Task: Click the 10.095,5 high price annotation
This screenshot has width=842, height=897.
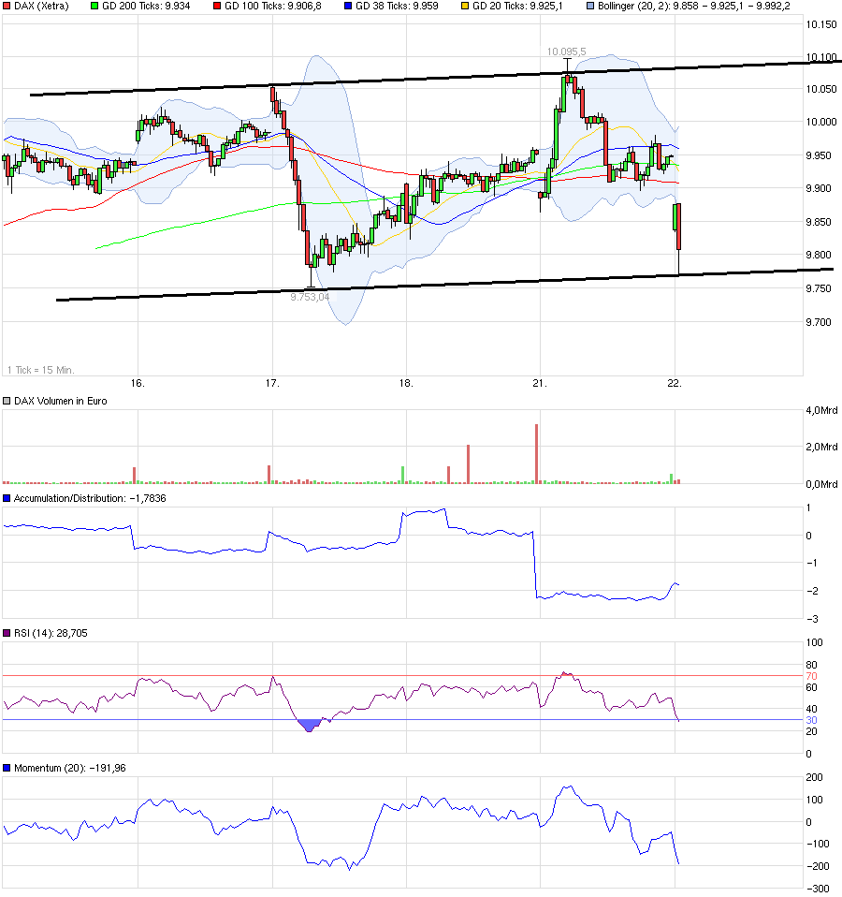Action: click(566, 51)
